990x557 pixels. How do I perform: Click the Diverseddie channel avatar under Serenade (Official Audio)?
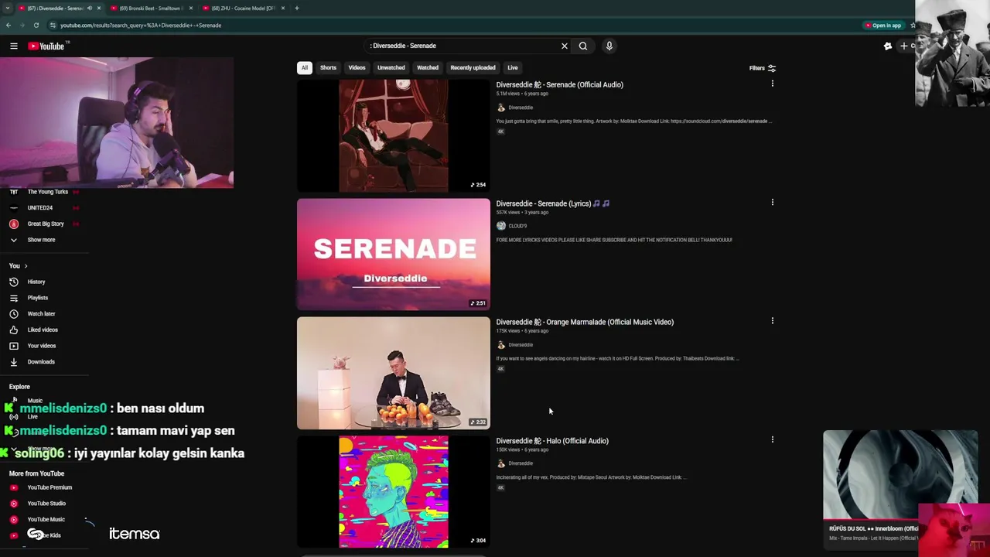pos(501,108)
